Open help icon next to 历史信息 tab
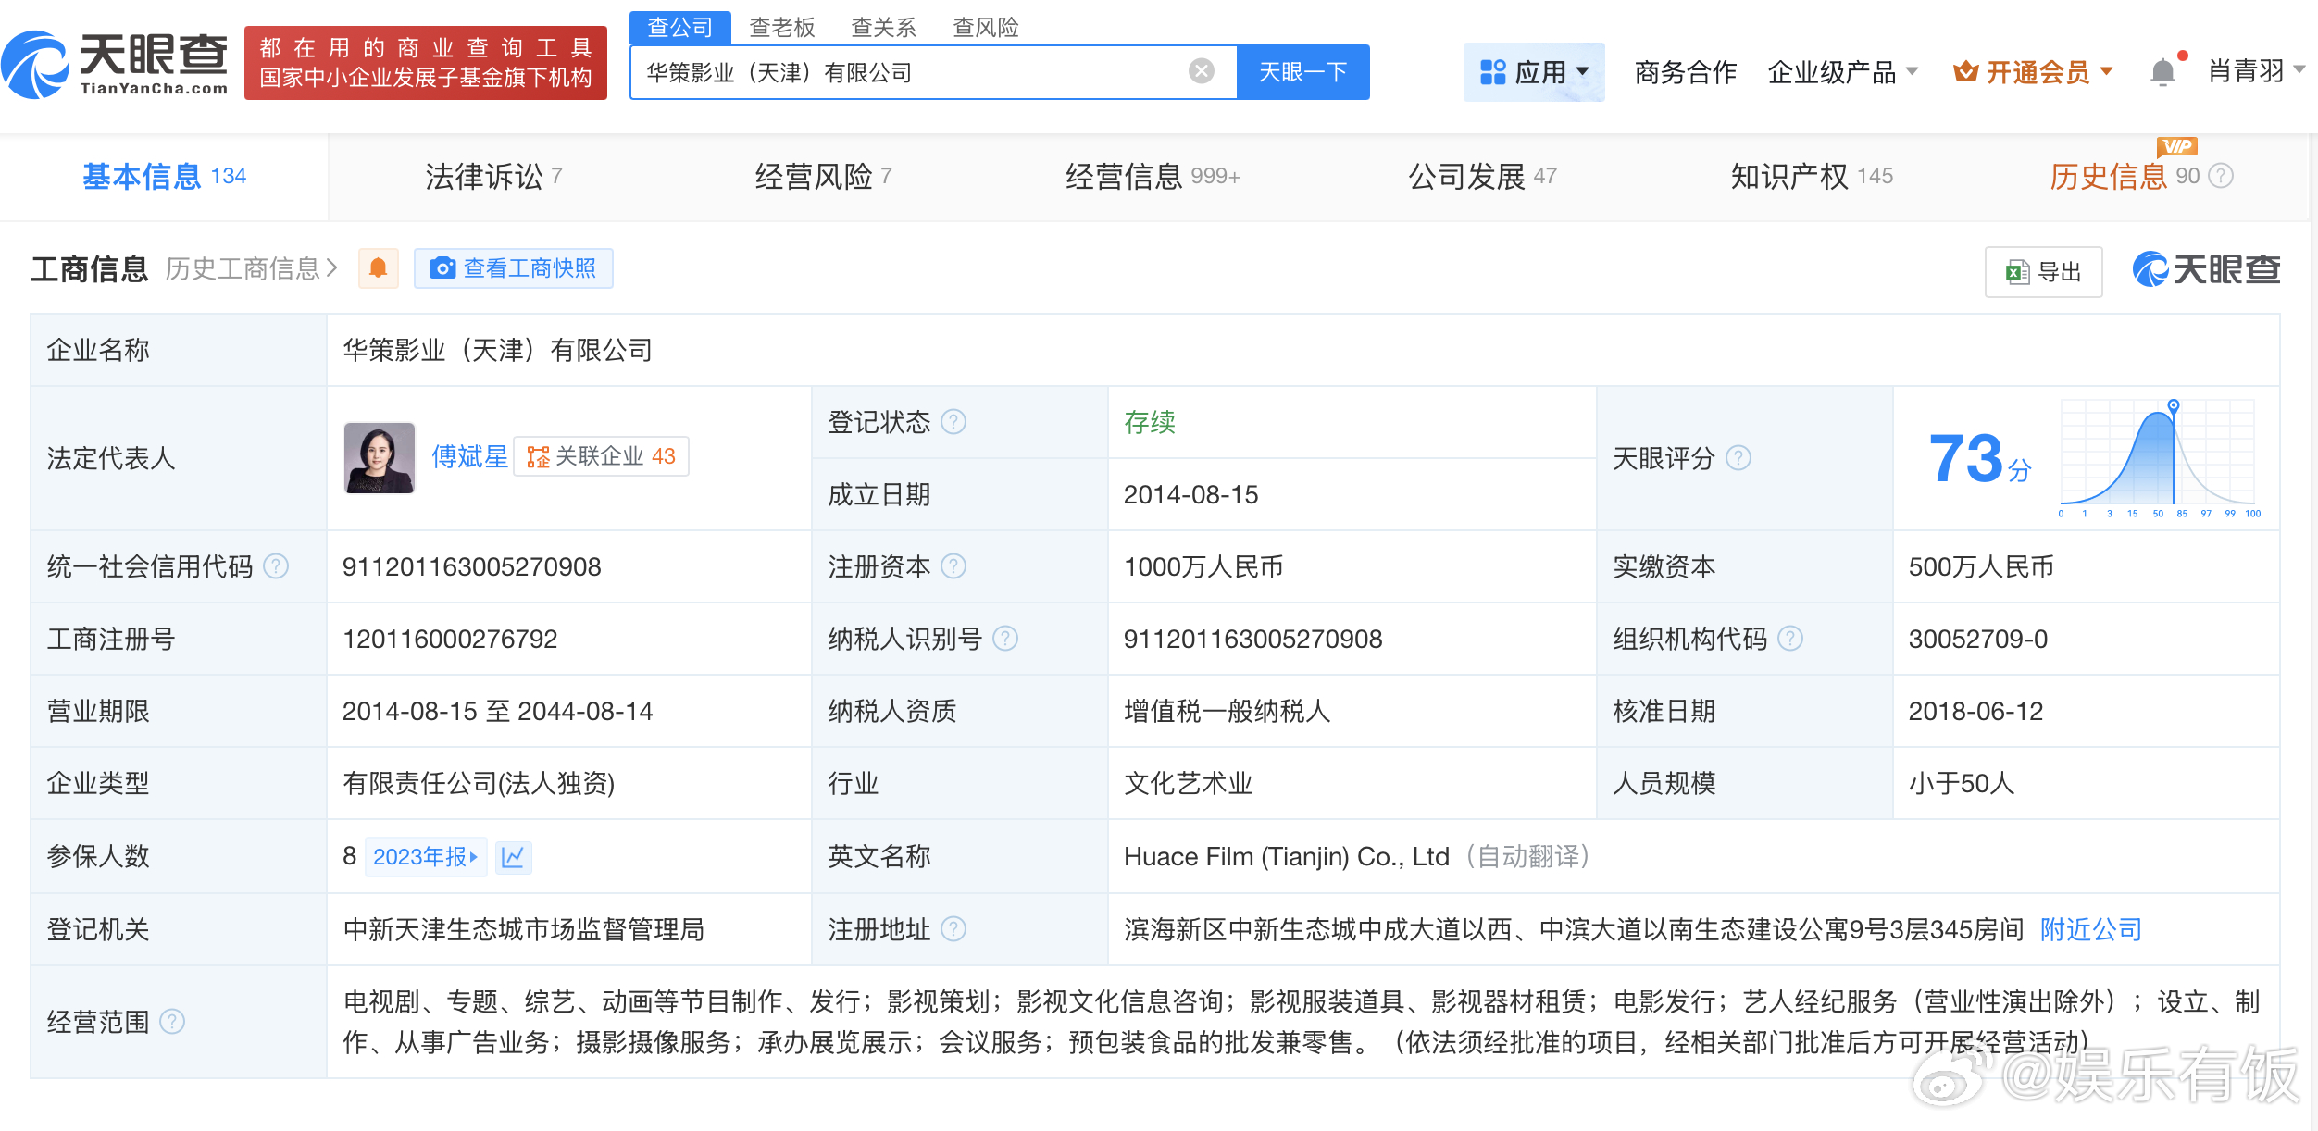Screen dimensions: 2318x1131 [x=2221, y=176]
